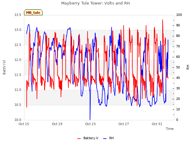The width and height of the screenshot is (192, 144).
Task: Click the 60 right axis tick label
Action: point(178,57)
